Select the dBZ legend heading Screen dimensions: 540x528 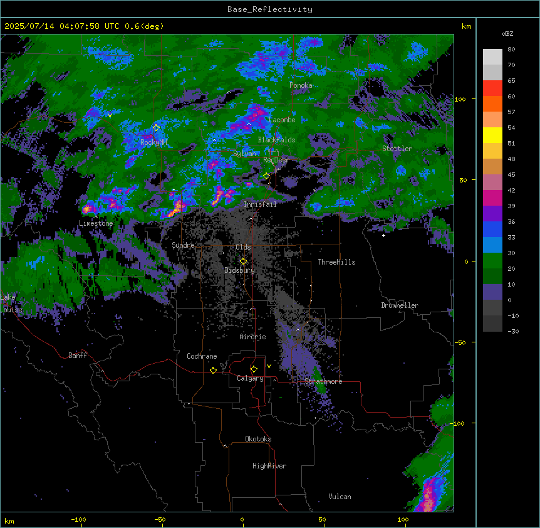[507, 34]
